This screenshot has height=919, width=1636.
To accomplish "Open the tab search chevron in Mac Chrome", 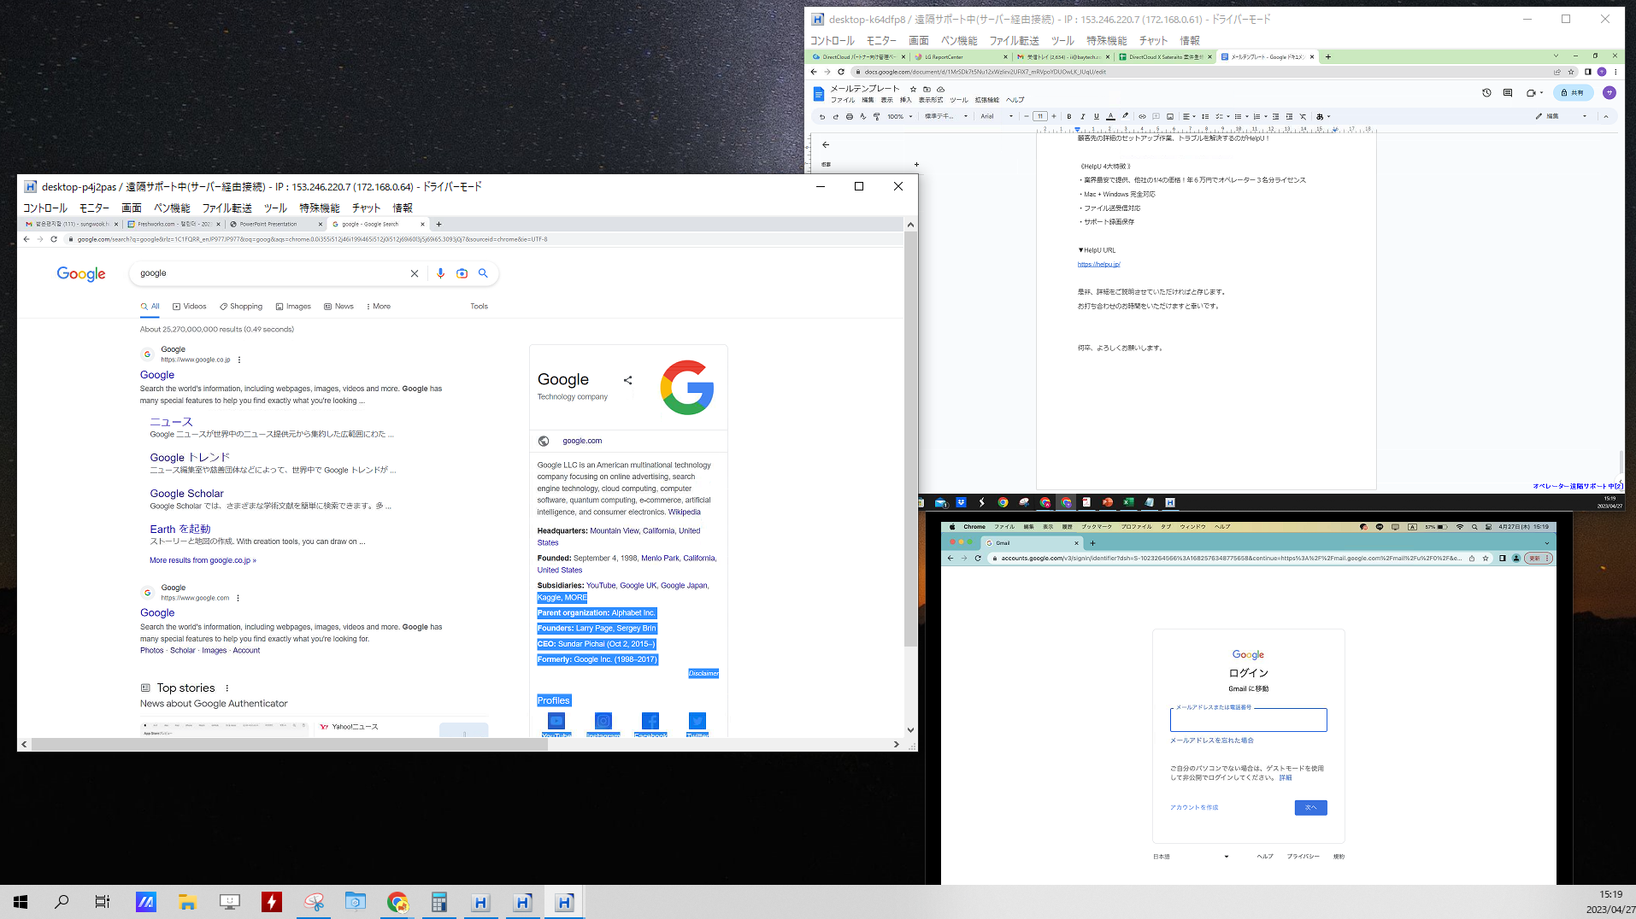I will pos(1546,543).
